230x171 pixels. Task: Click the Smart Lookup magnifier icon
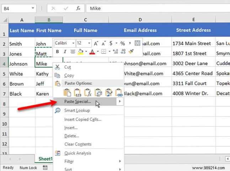(58, 110)
